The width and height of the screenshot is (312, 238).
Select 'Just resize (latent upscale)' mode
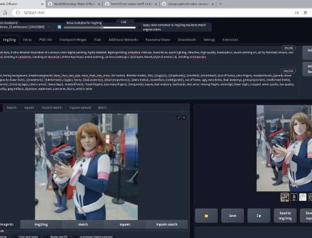tap(94, 237)
